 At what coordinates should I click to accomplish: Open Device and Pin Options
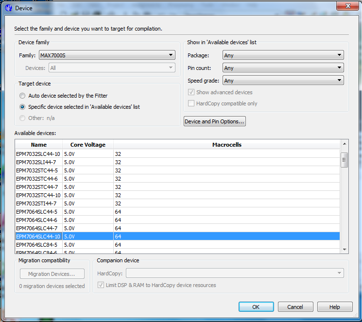pos(214,121)
